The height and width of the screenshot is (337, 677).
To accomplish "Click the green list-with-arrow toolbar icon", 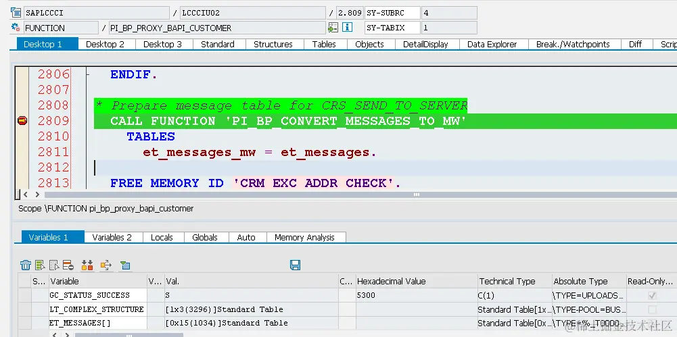I will pyautogui.click(x=40, y=265).
